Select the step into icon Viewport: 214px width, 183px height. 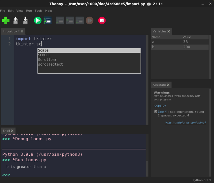pos(70,20)
